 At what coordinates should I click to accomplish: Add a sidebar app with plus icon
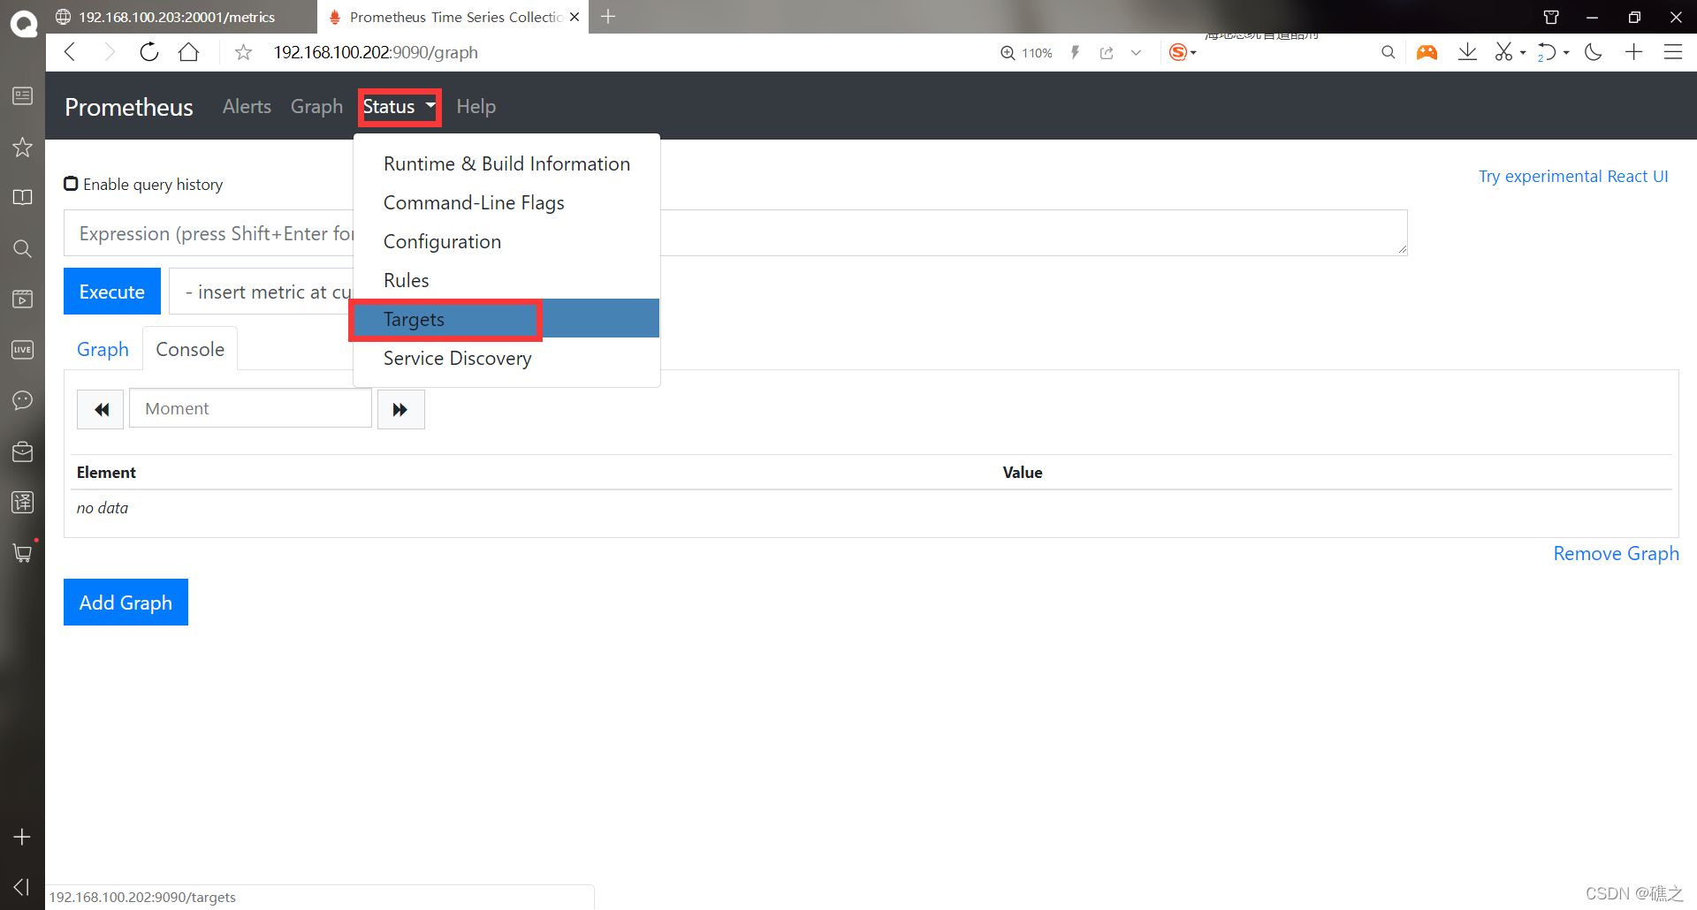22,837
